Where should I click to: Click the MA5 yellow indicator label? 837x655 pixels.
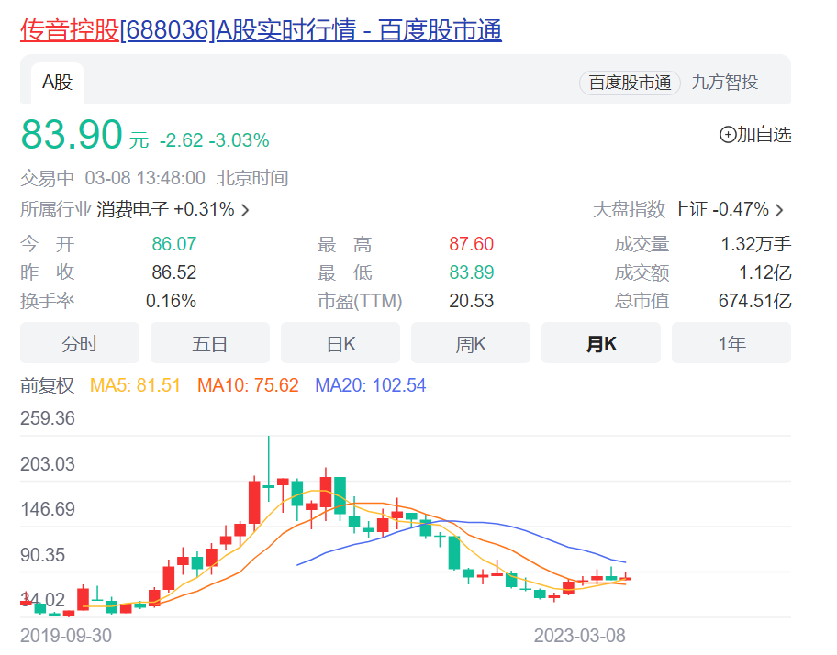pyautogui.click(x=136, y=385)
